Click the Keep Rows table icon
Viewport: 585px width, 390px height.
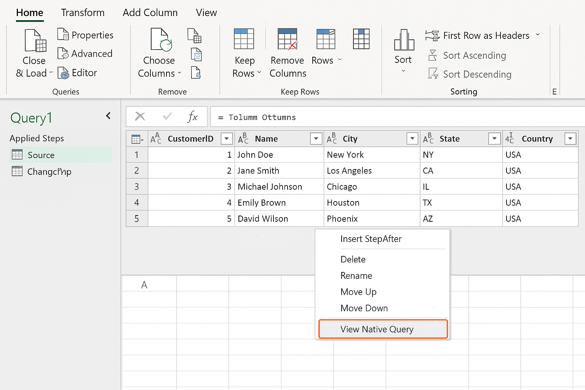tap(244, 38)
